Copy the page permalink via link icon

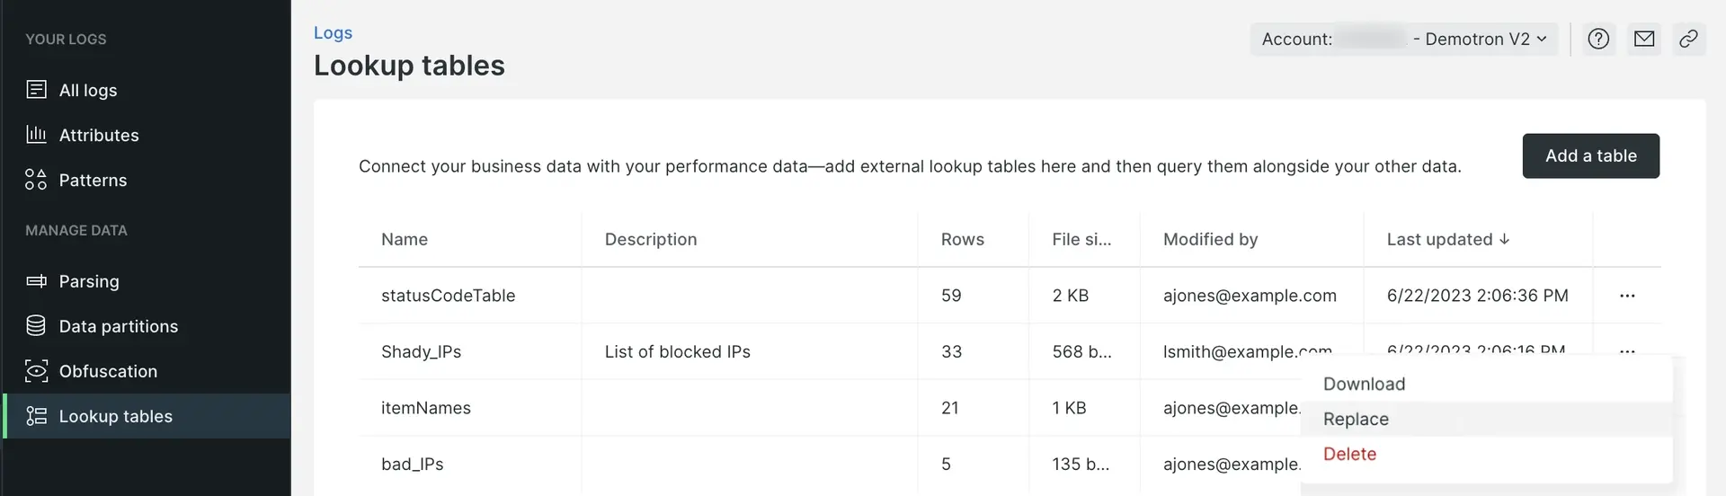tap(1689, 39)
